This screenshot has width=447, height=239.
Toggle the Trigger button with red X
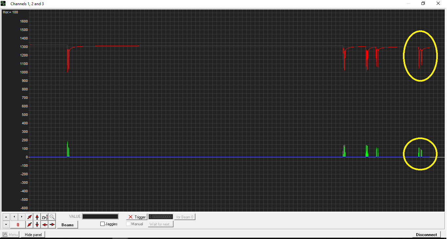[x=137, y=217]
